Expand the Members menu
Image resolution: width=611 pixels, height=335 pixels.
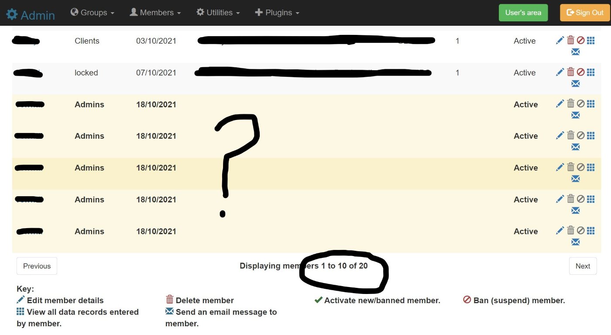(155, 13)
